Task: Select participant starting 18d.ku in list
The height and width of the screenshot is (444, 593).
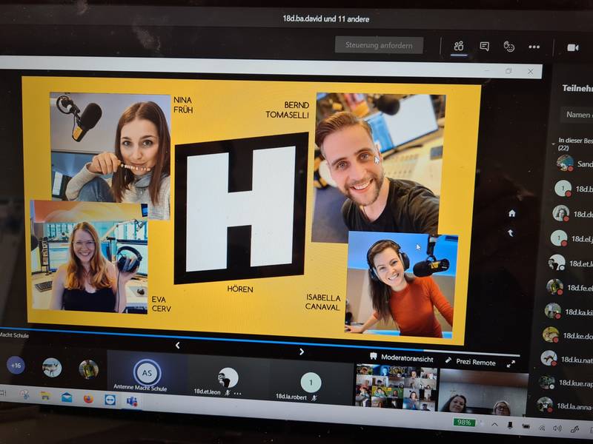Action: 565,359
